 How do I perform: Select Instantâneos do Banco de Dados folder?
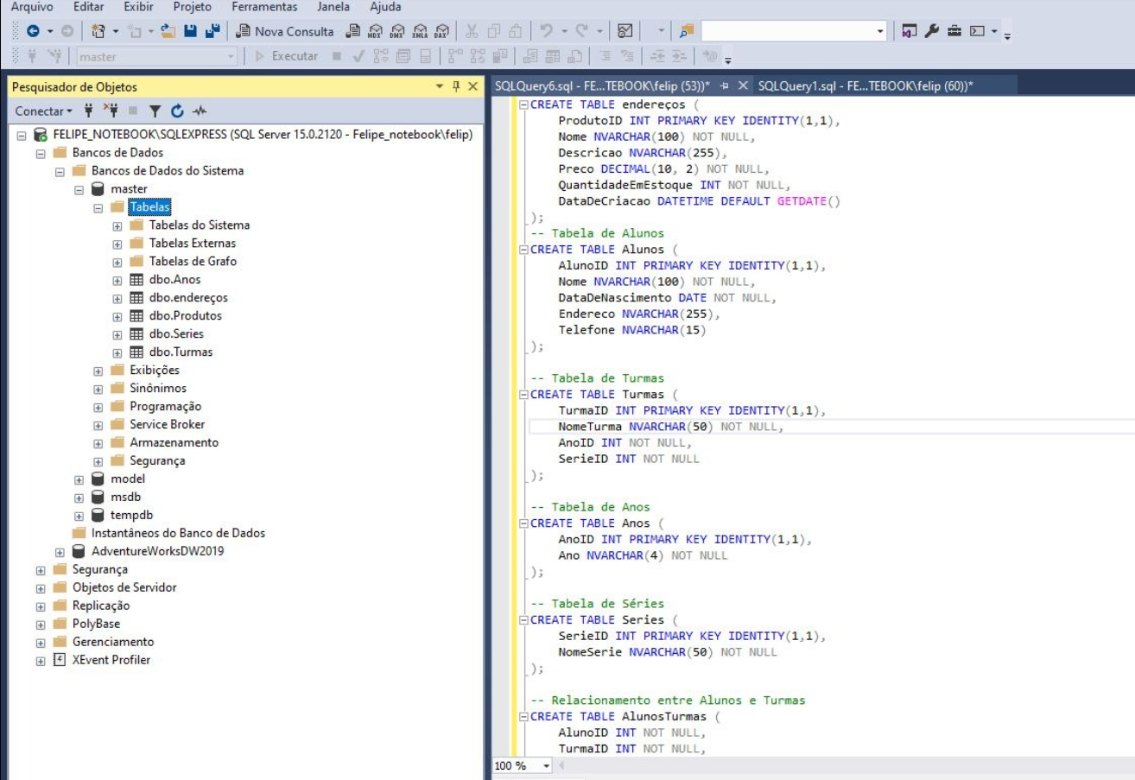[x=178, y=534]
